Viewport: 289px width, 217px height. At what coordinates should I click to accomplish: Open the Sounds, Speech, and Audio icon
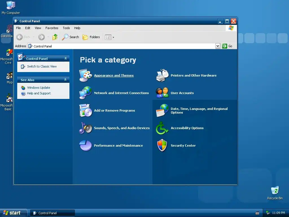pyautogui.click(x=86, y=128)
